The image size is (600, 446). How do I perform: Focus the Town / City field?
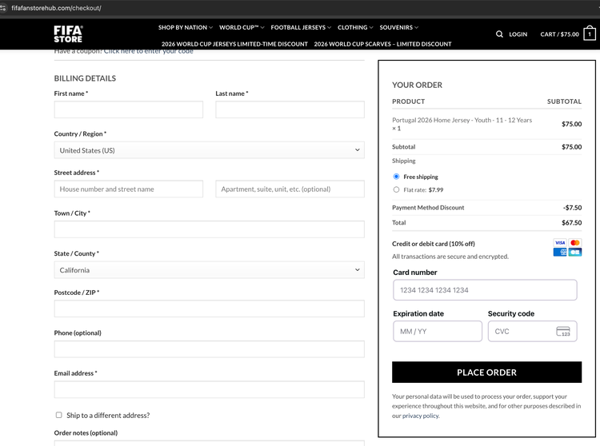point(209,229)
